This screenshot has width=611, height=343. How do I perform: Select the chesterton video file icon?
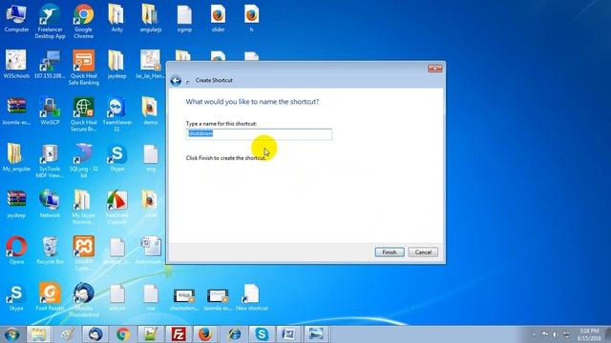(184, 299)
